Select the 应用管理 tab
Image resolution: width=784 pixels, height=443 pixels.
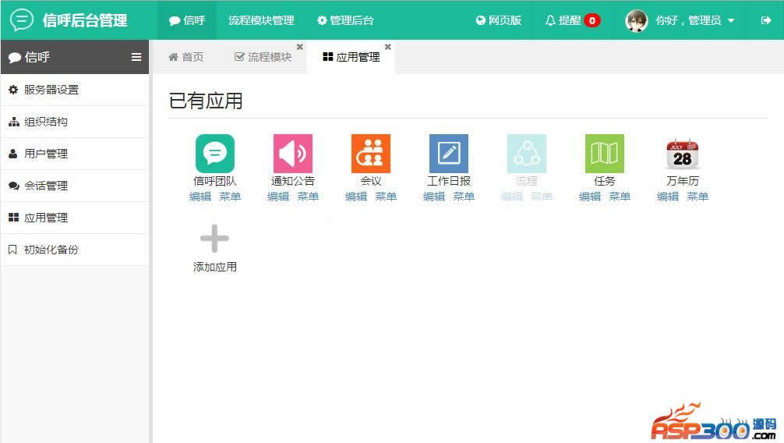351,57
